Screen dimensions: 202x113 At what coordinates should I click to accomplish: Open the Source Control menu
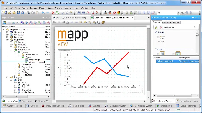(55, 8)
